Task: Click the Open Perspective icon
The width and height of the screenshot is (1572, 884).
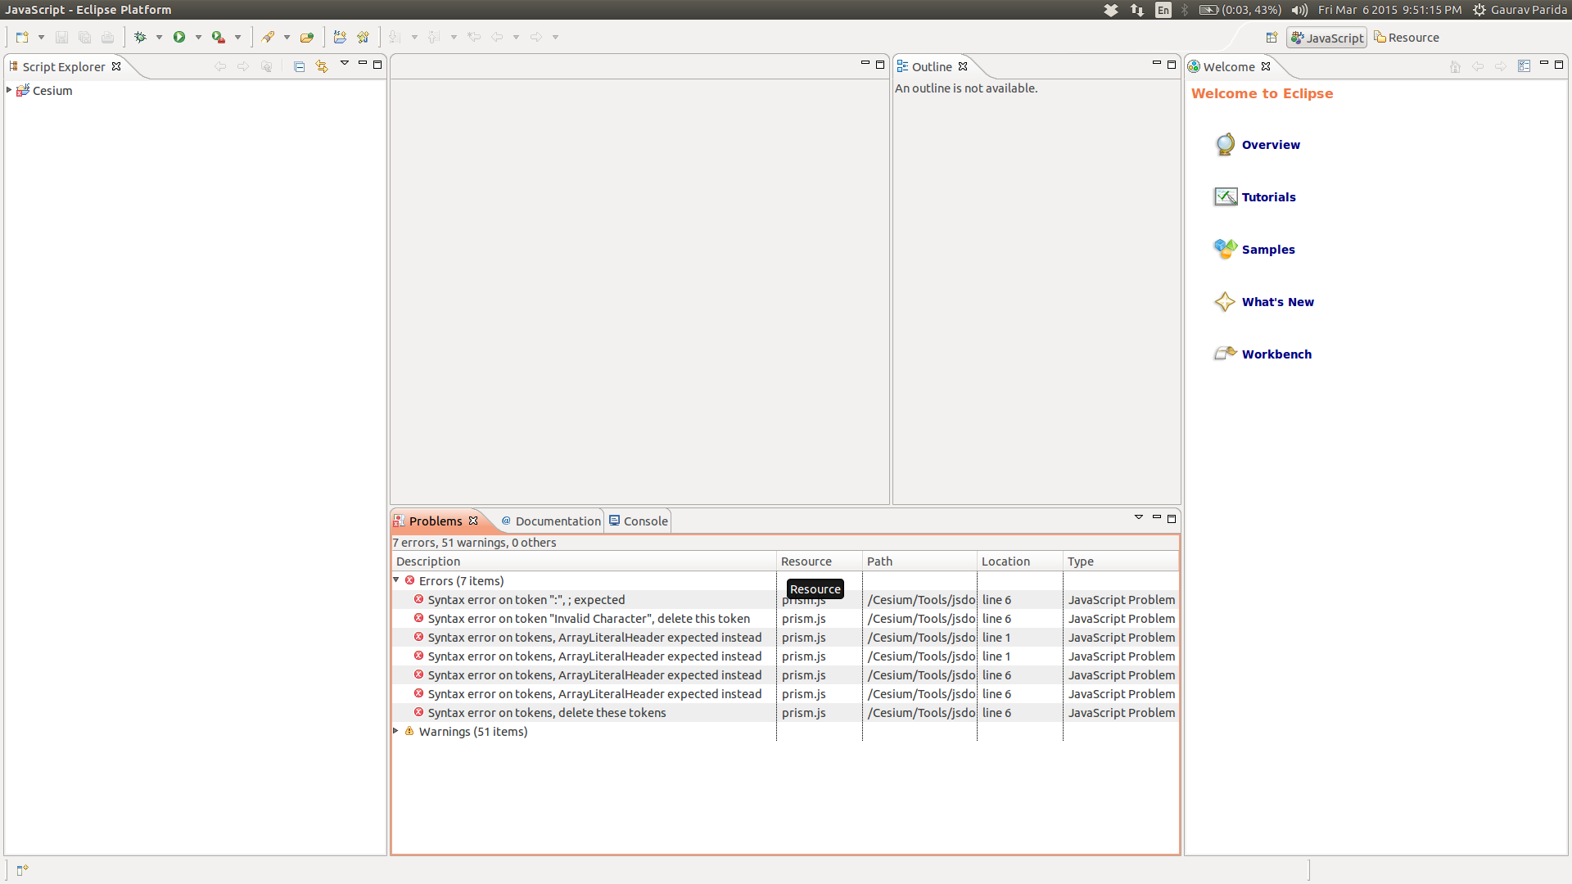Action: (1272, 38)
